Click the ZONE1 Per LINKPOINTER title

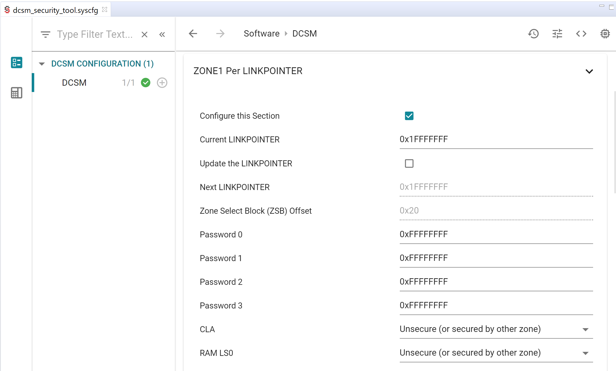(x=248, y=71)
